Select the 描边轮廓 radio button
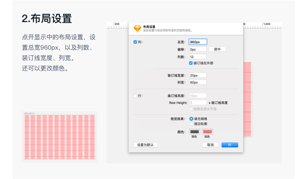Screen dimensions: 307x179 [x=191, y=124]
